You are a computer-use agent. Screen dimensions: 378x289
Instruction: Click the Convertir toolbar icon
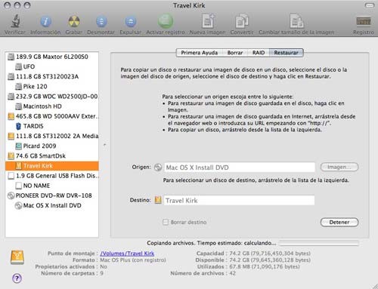tap(242, 21)
